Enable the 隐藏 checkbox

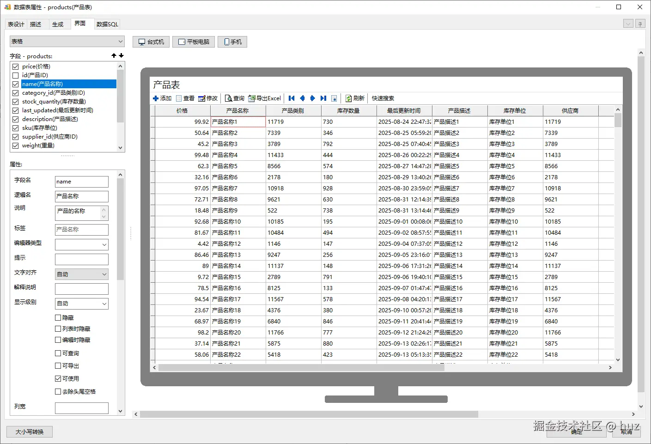tap(58, 318)
